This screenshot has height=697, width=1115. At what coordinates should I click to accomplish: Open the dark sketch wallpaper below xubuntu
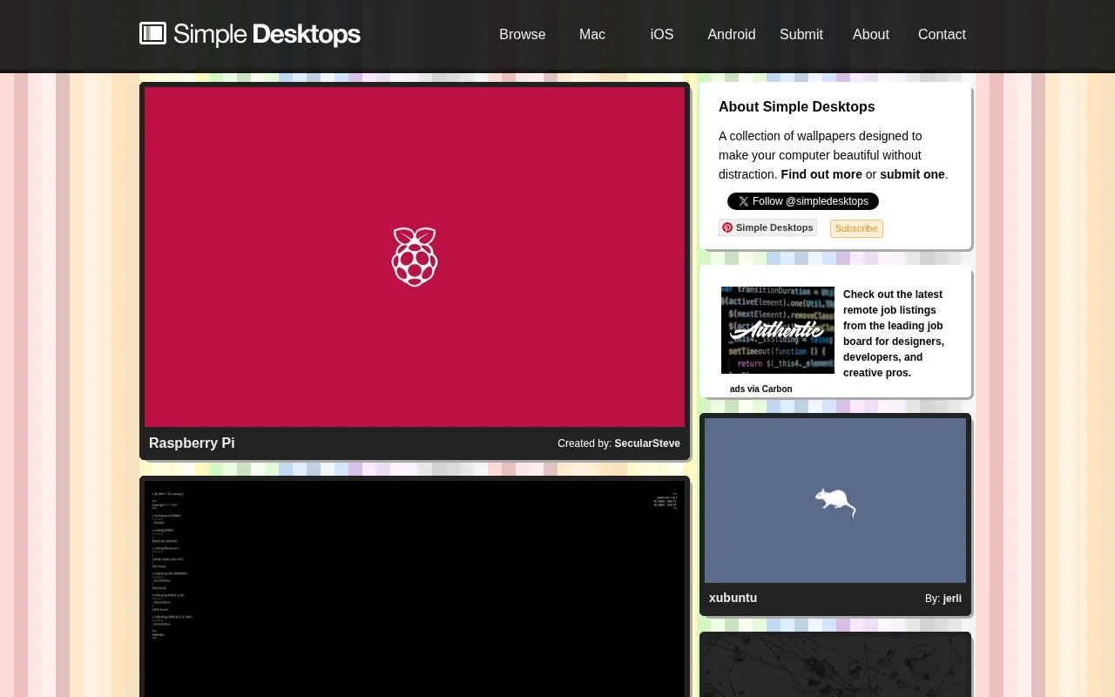point(835,667)
